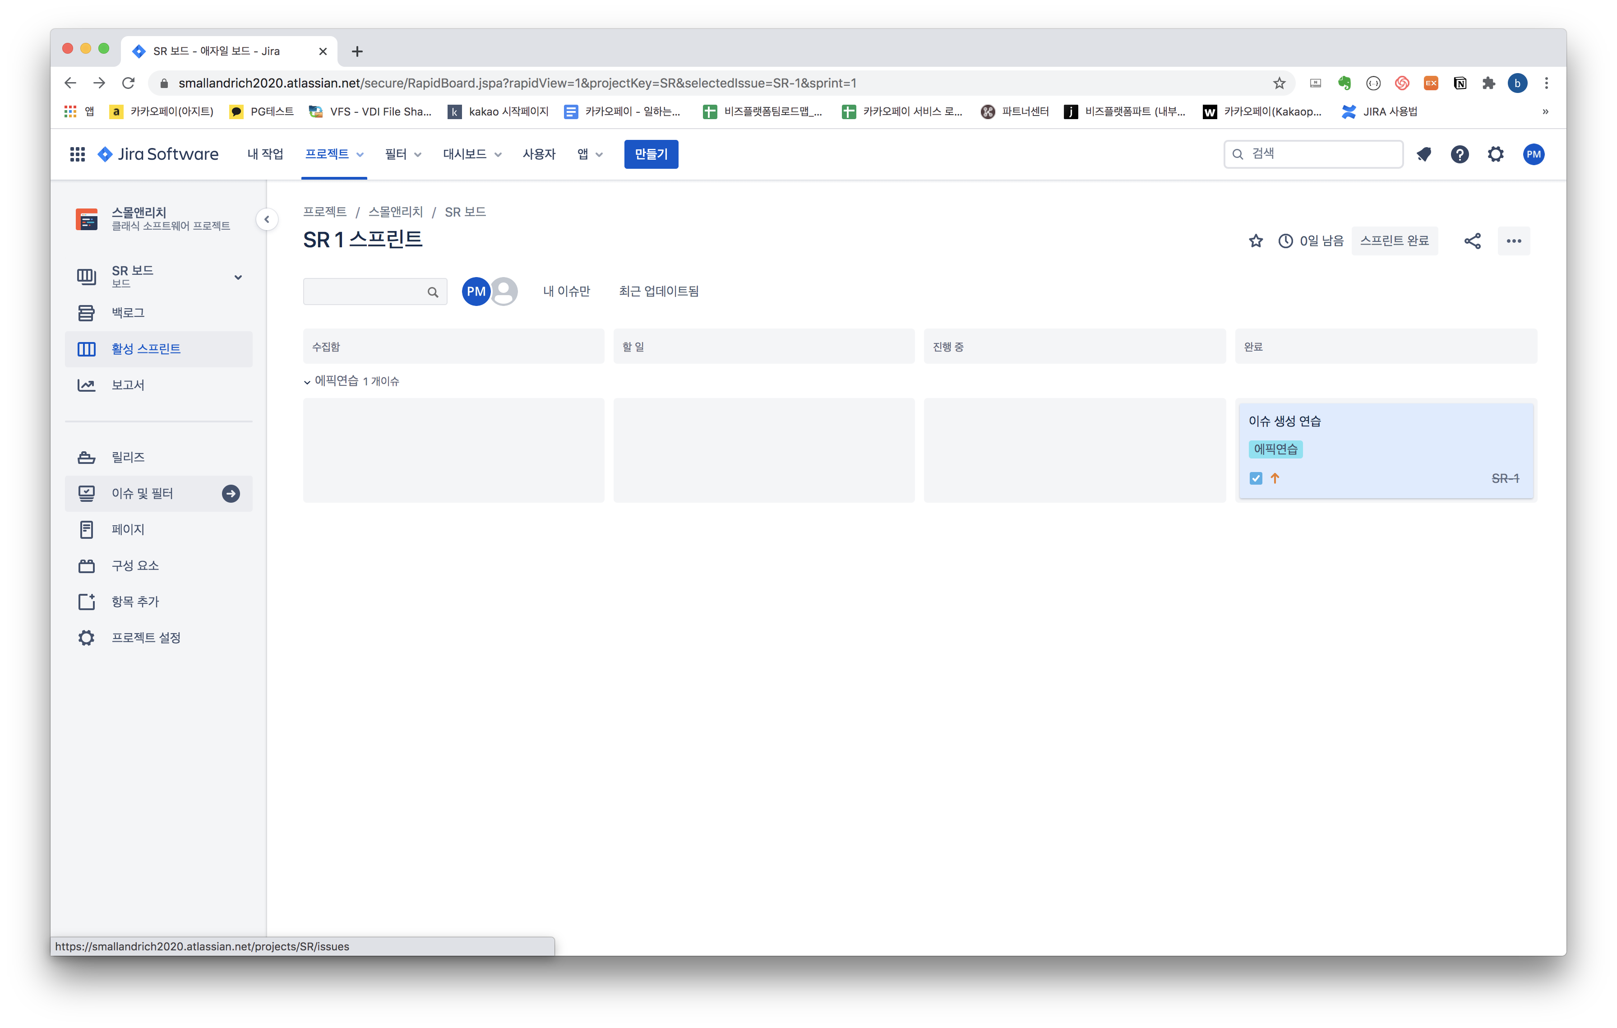Open the Jira app switcher grid icon
Viewport: 1617px width, 1028px height.
[77, 154]
